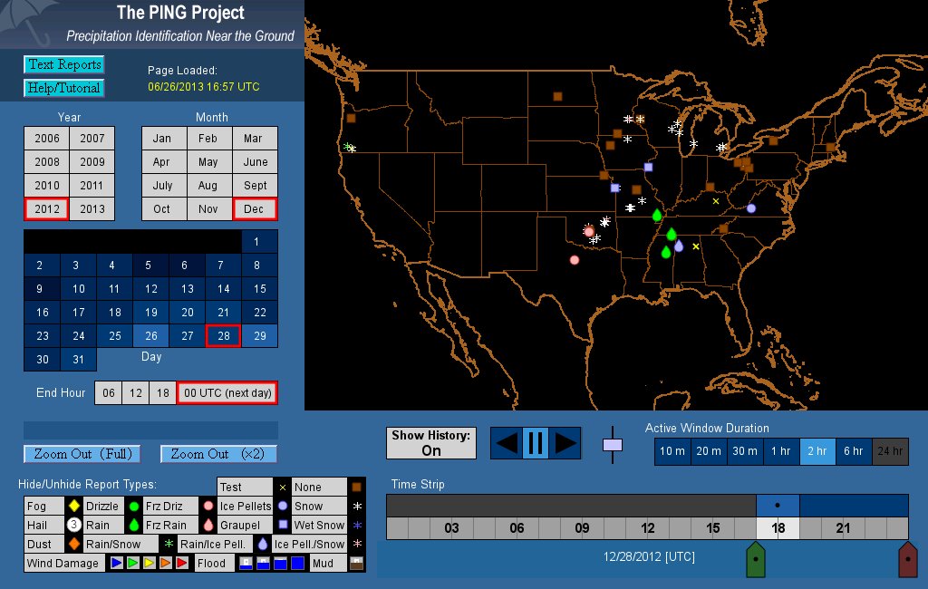The width and height of the screenshot is (928, 589).
Task: Toggle Show History on or off
Action: [431, 443]
